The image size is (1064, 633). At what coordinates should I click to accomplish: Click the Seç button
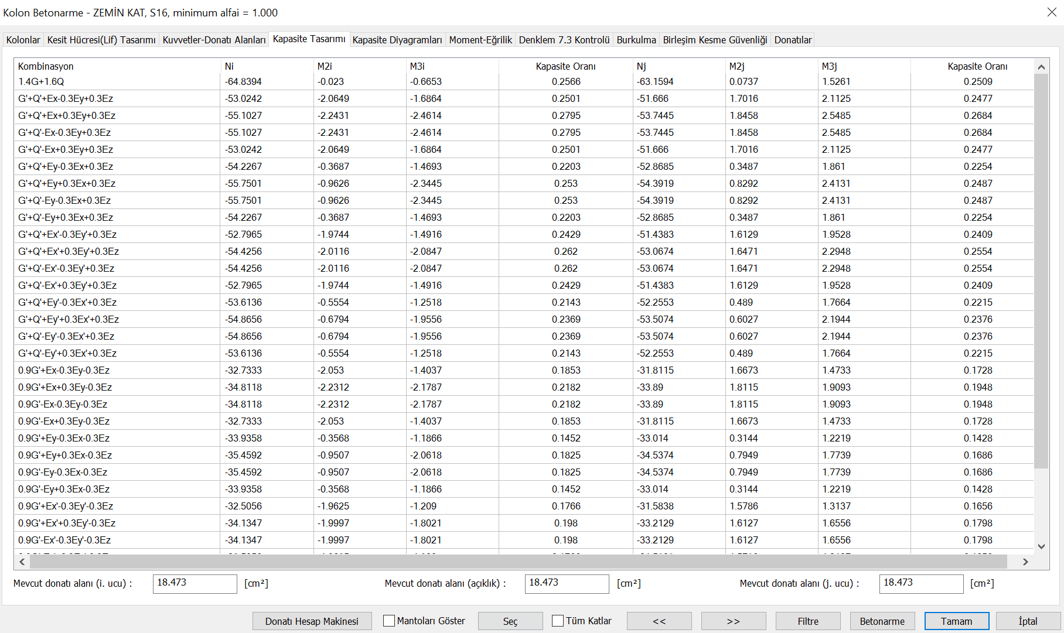(510, 621)
